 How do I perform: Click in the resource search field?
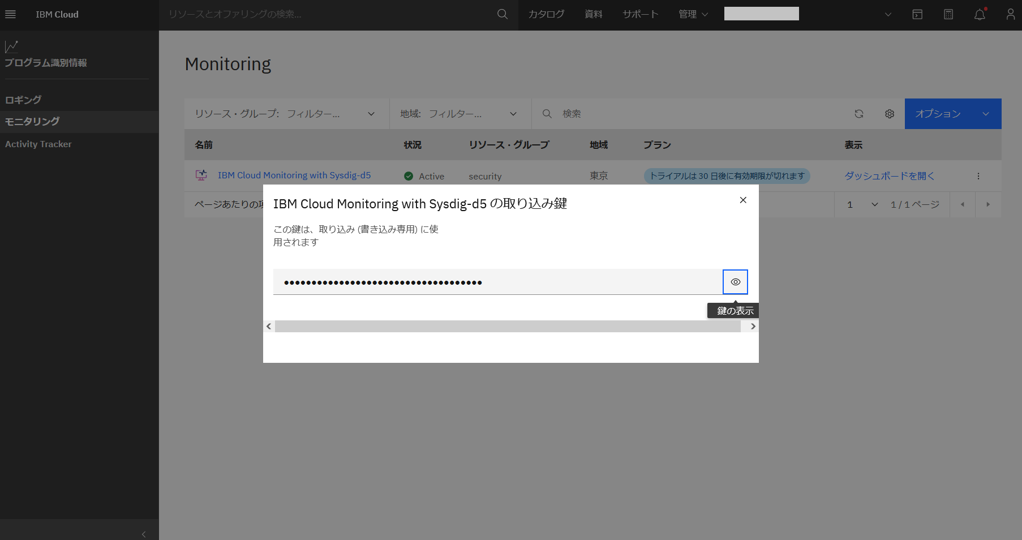(x=328, y=14)
